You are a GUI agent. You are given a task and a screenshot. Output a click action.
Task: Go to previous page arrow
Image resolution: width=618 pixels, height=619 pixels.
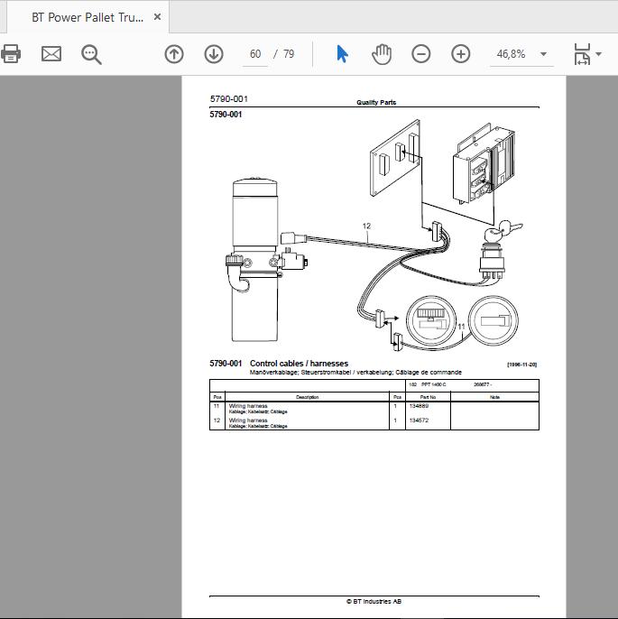click(x=174, y=54)
